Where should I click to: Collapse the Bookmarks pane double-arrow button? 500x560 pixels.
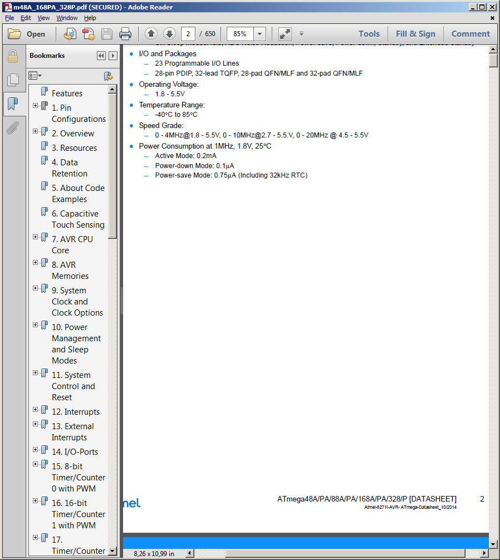pyautogui.click(x=101, y=56)
